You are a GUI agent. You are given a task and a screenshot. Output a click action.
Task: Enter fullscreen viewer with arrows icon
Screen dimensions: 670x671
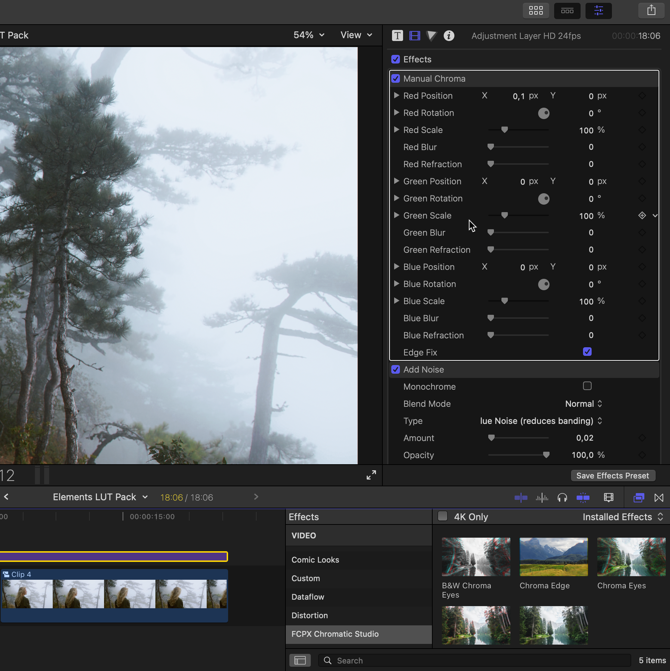(x=371, y=475)
